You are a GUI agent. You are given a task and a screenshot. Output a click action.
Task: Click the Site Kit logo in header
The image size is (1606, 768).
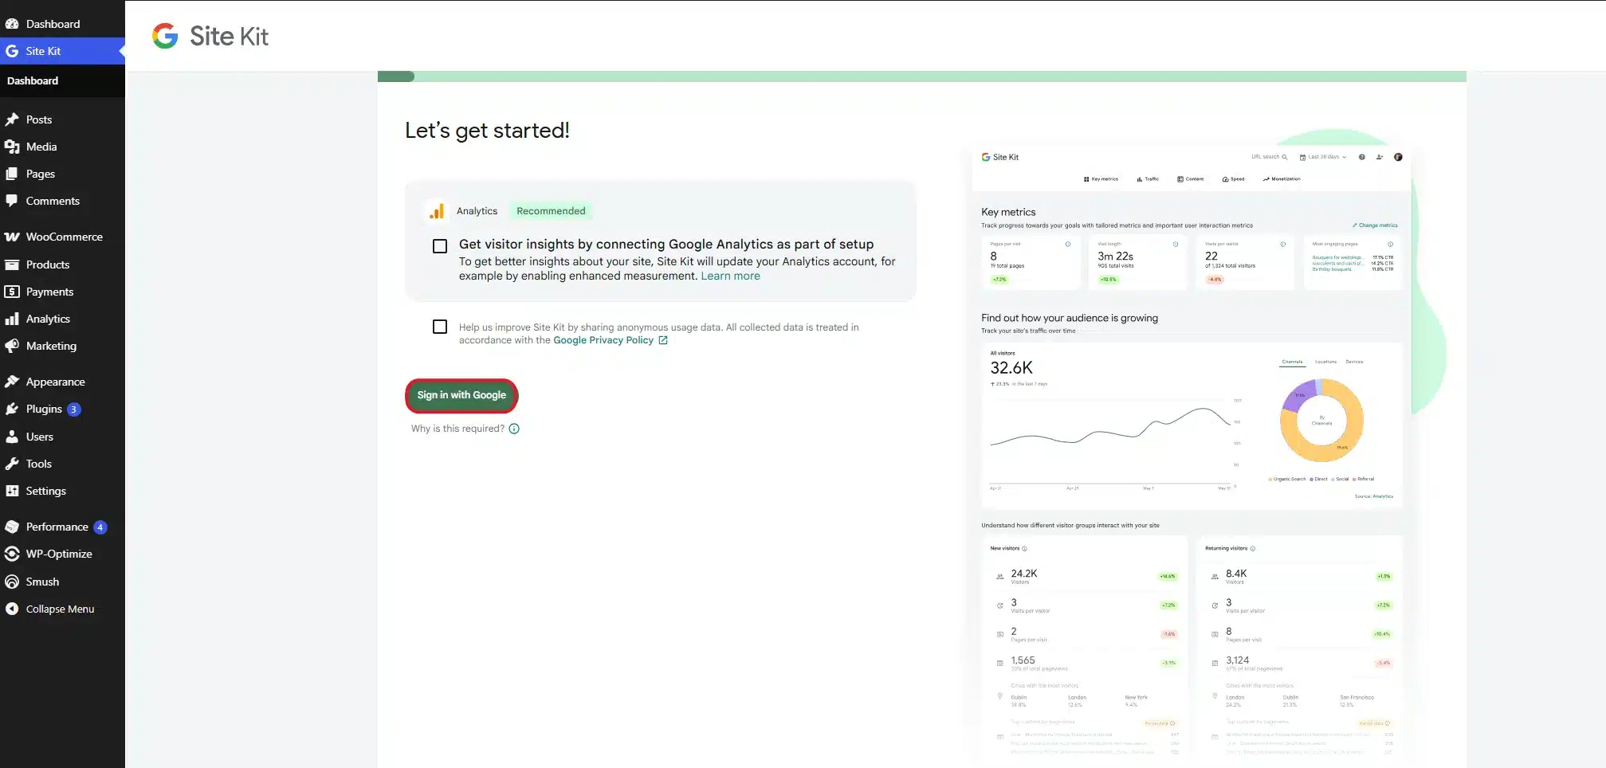coord(210,36)
